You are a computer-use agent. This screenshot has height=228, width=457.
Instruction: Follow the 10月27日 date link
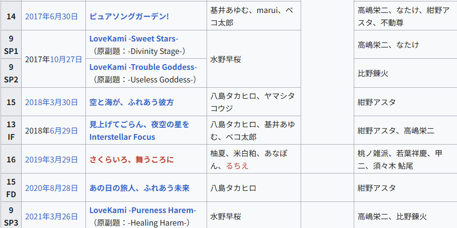[66, 59]
